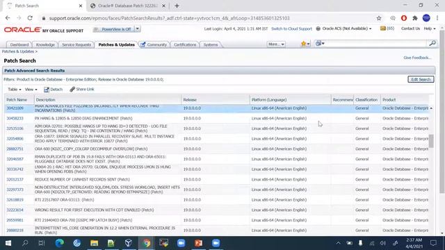This screenshot has width=445, height=250.
Task: Bookmark this page with the star icon
Action: tap(379, 18)
